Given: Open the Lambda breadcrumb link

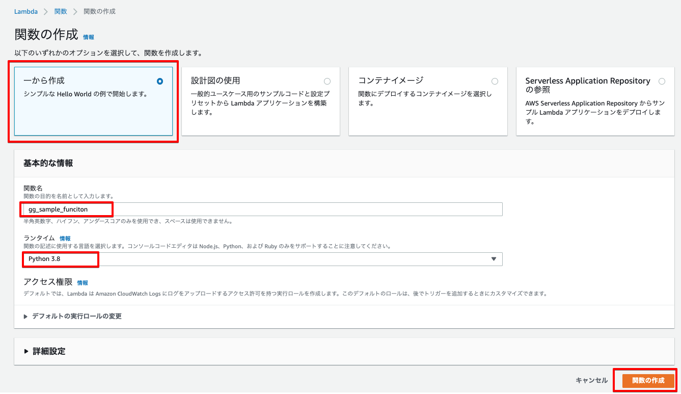Looking at the screenshot, I should point(26,11).
